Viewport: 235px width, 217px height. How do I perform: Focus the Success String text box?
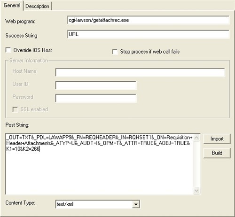(148, 34)
